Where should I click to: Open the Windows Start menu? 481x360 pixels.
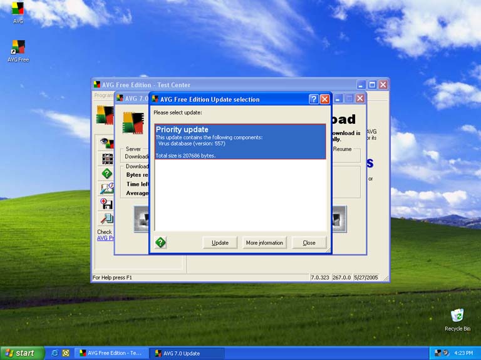pyautogui.click(x=21, y=353)
